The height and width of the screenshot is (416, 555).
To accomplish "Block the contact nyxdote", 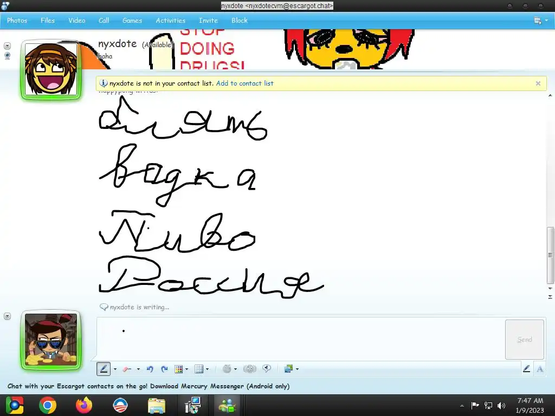I will pyautogui.click(x=240, y=21).
